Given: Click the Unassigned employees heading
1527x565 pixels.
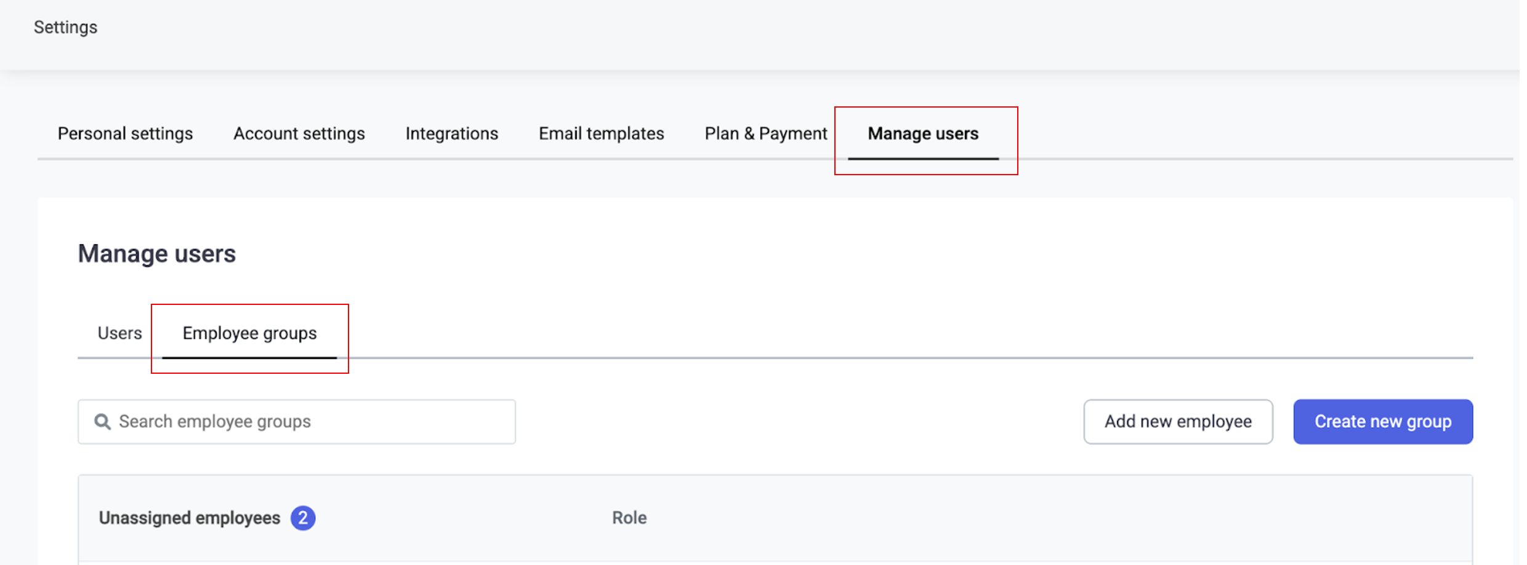Looking at the screenshot, I should pyautogui.click(x=190, y=518).
